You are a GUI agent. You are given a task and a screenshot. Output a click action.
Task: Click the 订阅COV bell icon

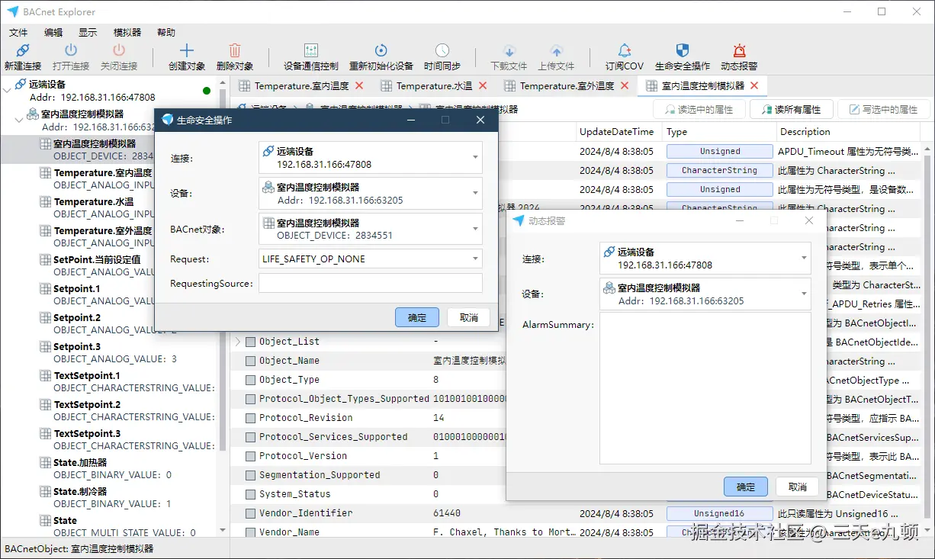(x=625, y=50)
